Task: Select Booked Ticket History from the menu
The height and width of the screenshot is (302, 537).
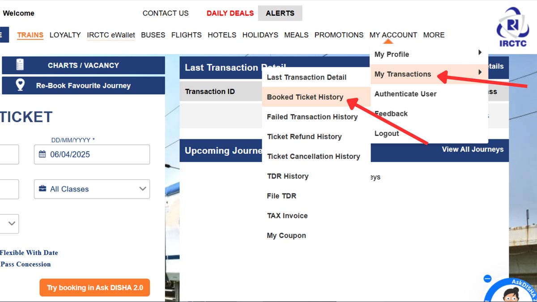Action: [304, 97]
